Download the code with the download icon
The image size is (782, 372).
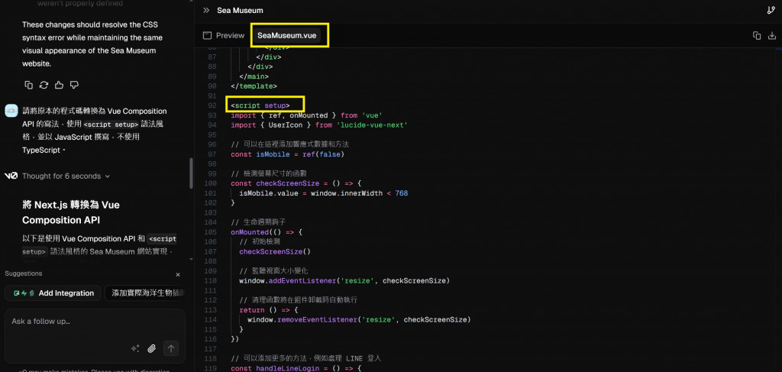(x=772, y=35)
